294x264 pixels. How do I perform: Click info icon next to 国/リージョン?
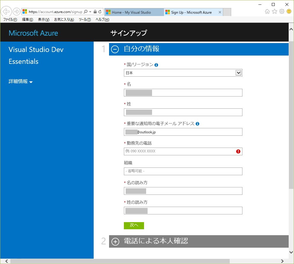[x=156, y=65]
